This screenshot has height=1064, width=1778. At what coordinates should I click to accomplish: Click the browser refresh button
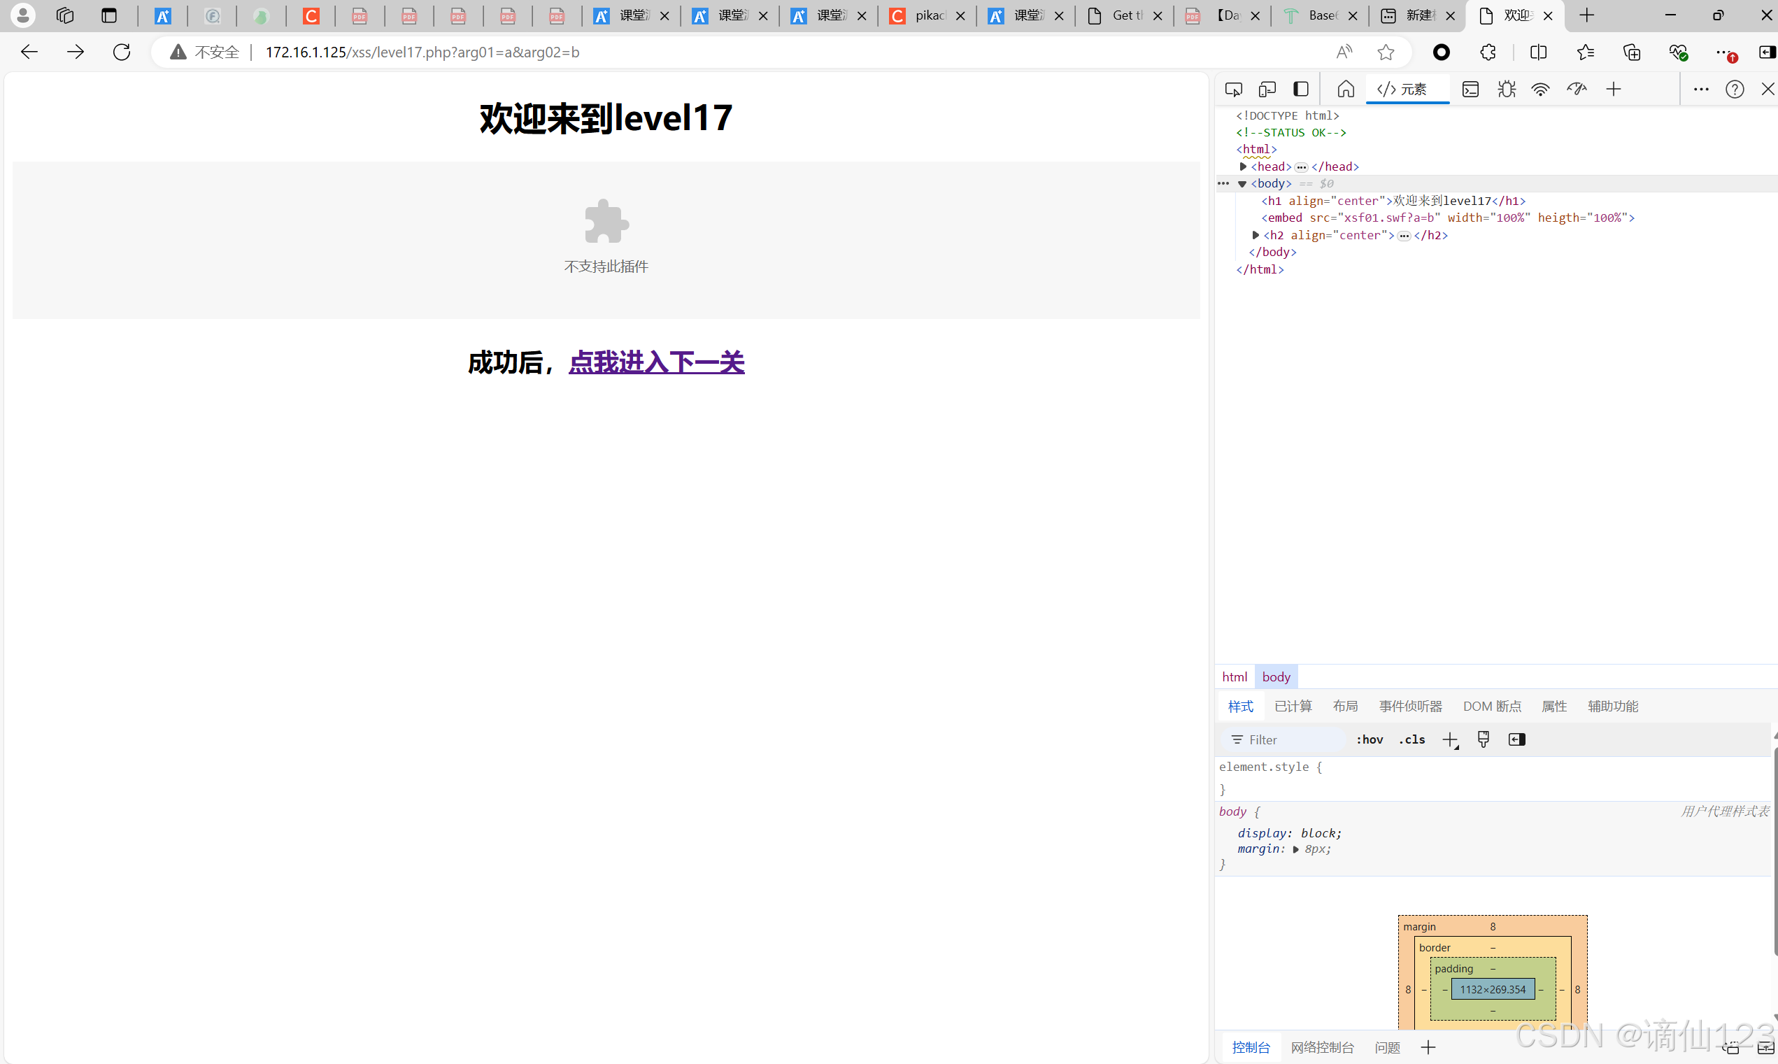122,52
